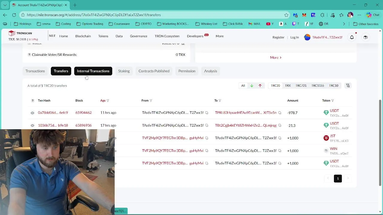Screen dimensions: 383x215
Task: Expand the More link with chevron
Action: (276, 57)
